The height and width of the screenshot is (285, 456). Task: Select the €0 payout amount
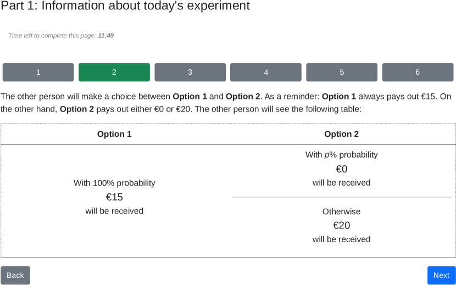coord(341,169)
